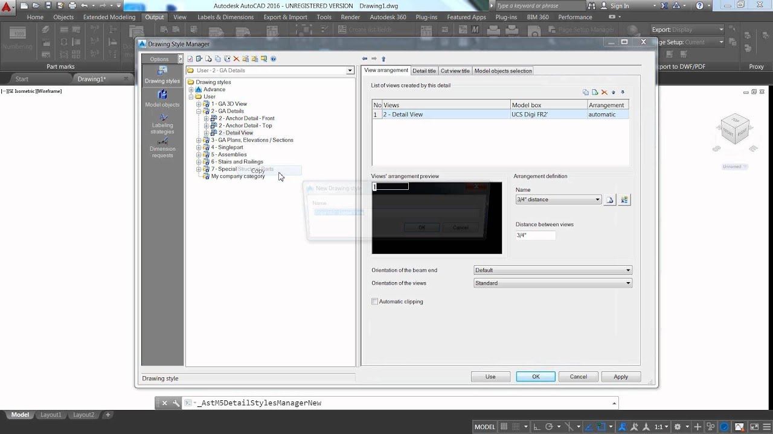Click the UCS Digi FR2' model box cell
Image resolution: width=773 pixels, height=434 pixels.
549,115
